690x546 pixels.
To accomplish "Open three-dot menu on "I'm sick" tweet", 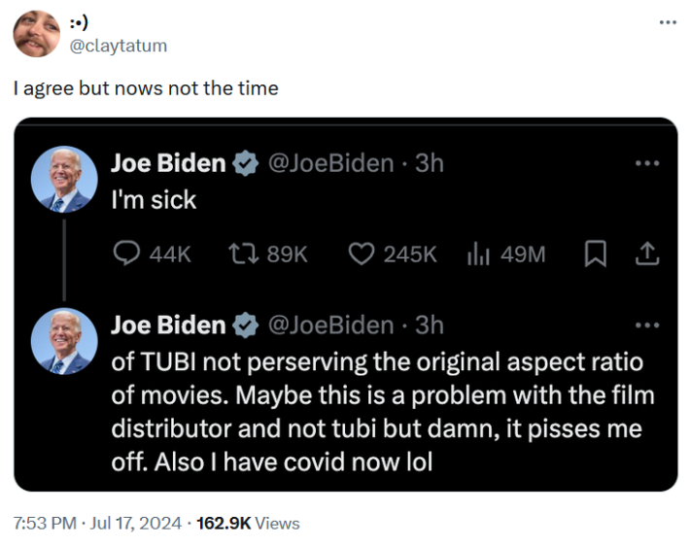I will (x=646, y=163).
